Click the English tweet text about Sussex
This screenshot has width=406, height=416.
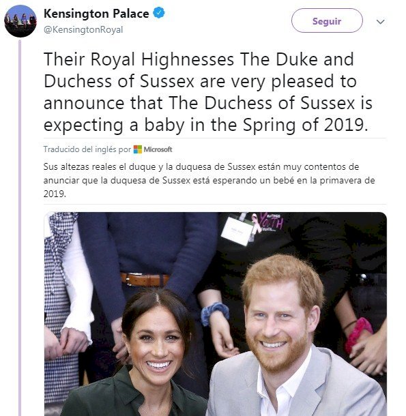coord(207,92)
